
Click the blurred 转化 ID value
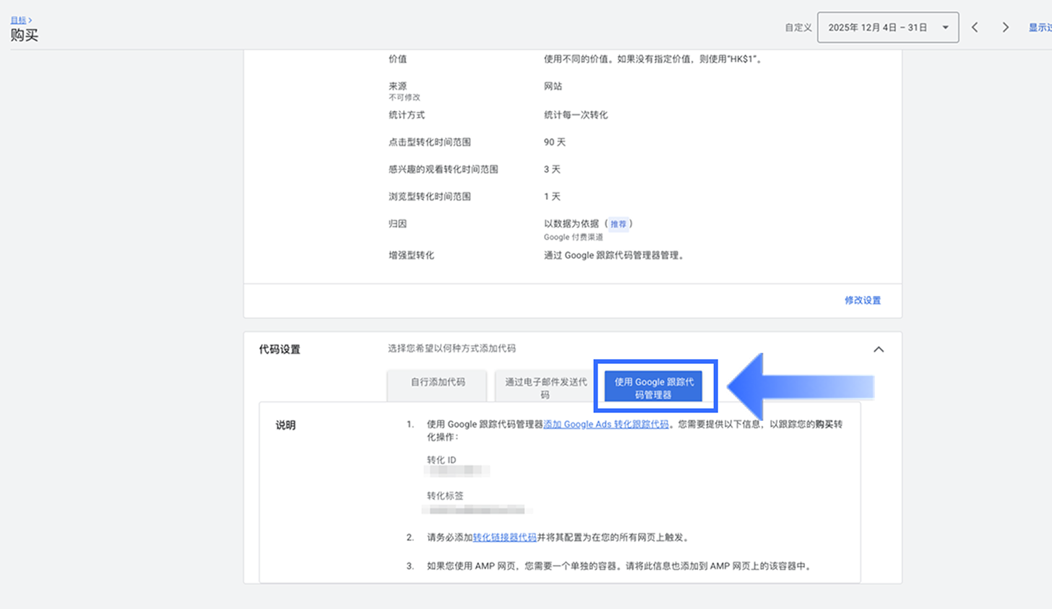pyautogui.click(x=457, y=471)
